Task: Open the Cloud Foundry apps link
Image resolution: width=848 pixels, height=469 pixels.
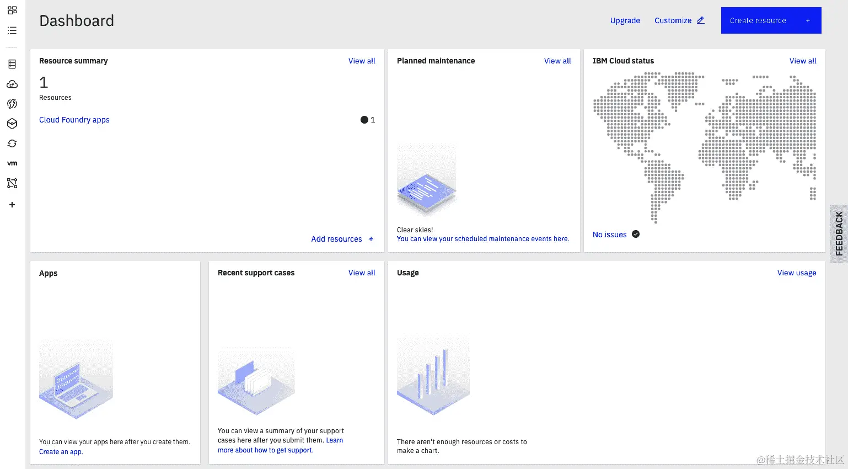Action: (74, 120)
